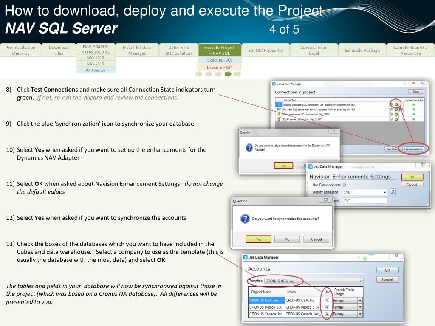The width and height of the screenshot is (435, 326).
Task: Toggle Use checkbox for CRONUS Mexico S.A.
Action: 327,307
